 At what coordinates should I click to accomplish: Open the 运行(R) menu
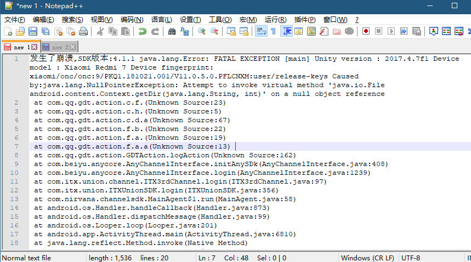275,20
